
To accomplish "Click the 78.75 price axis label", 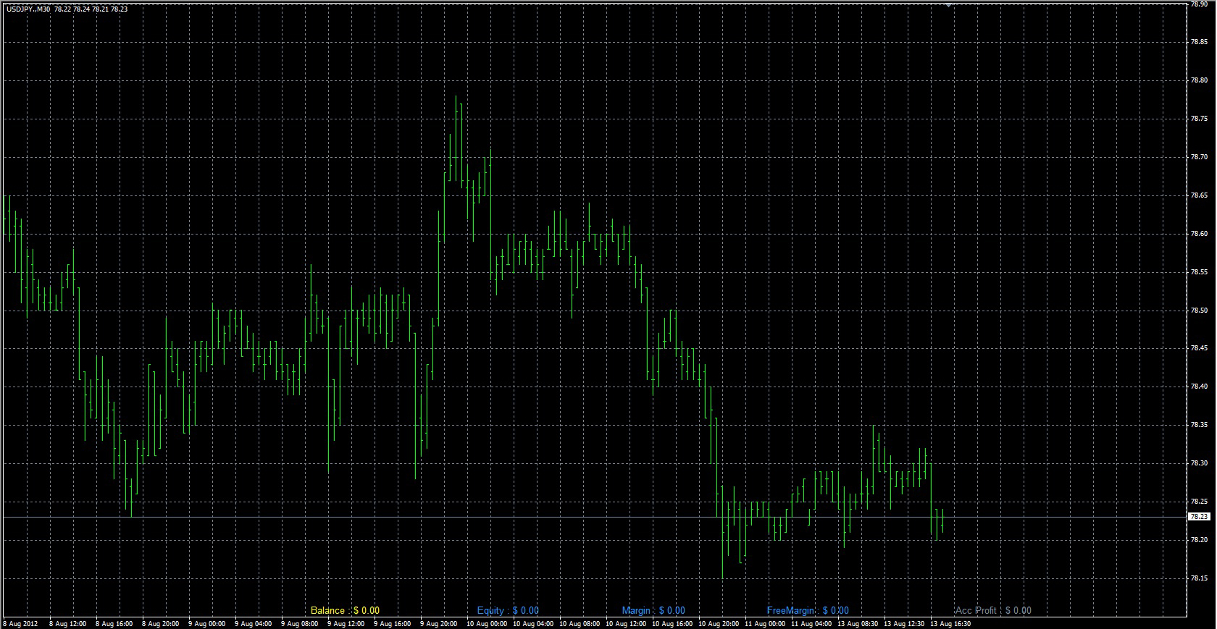I will coord(1199,119).
